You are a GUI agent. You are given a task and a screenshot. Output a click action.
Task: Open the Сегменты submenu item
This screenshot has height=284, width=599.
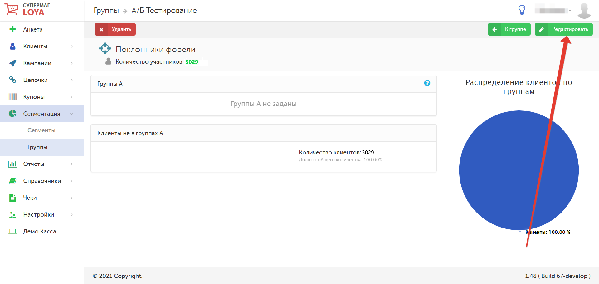(42, 130)
